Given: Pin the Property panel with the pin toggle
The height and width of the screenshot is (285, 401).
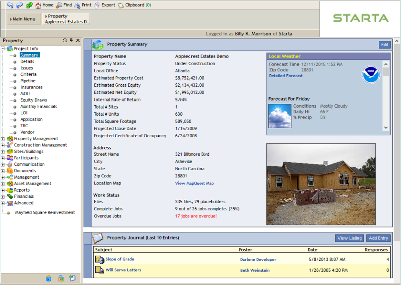Looking at the screenshot, I should [71, 40].
